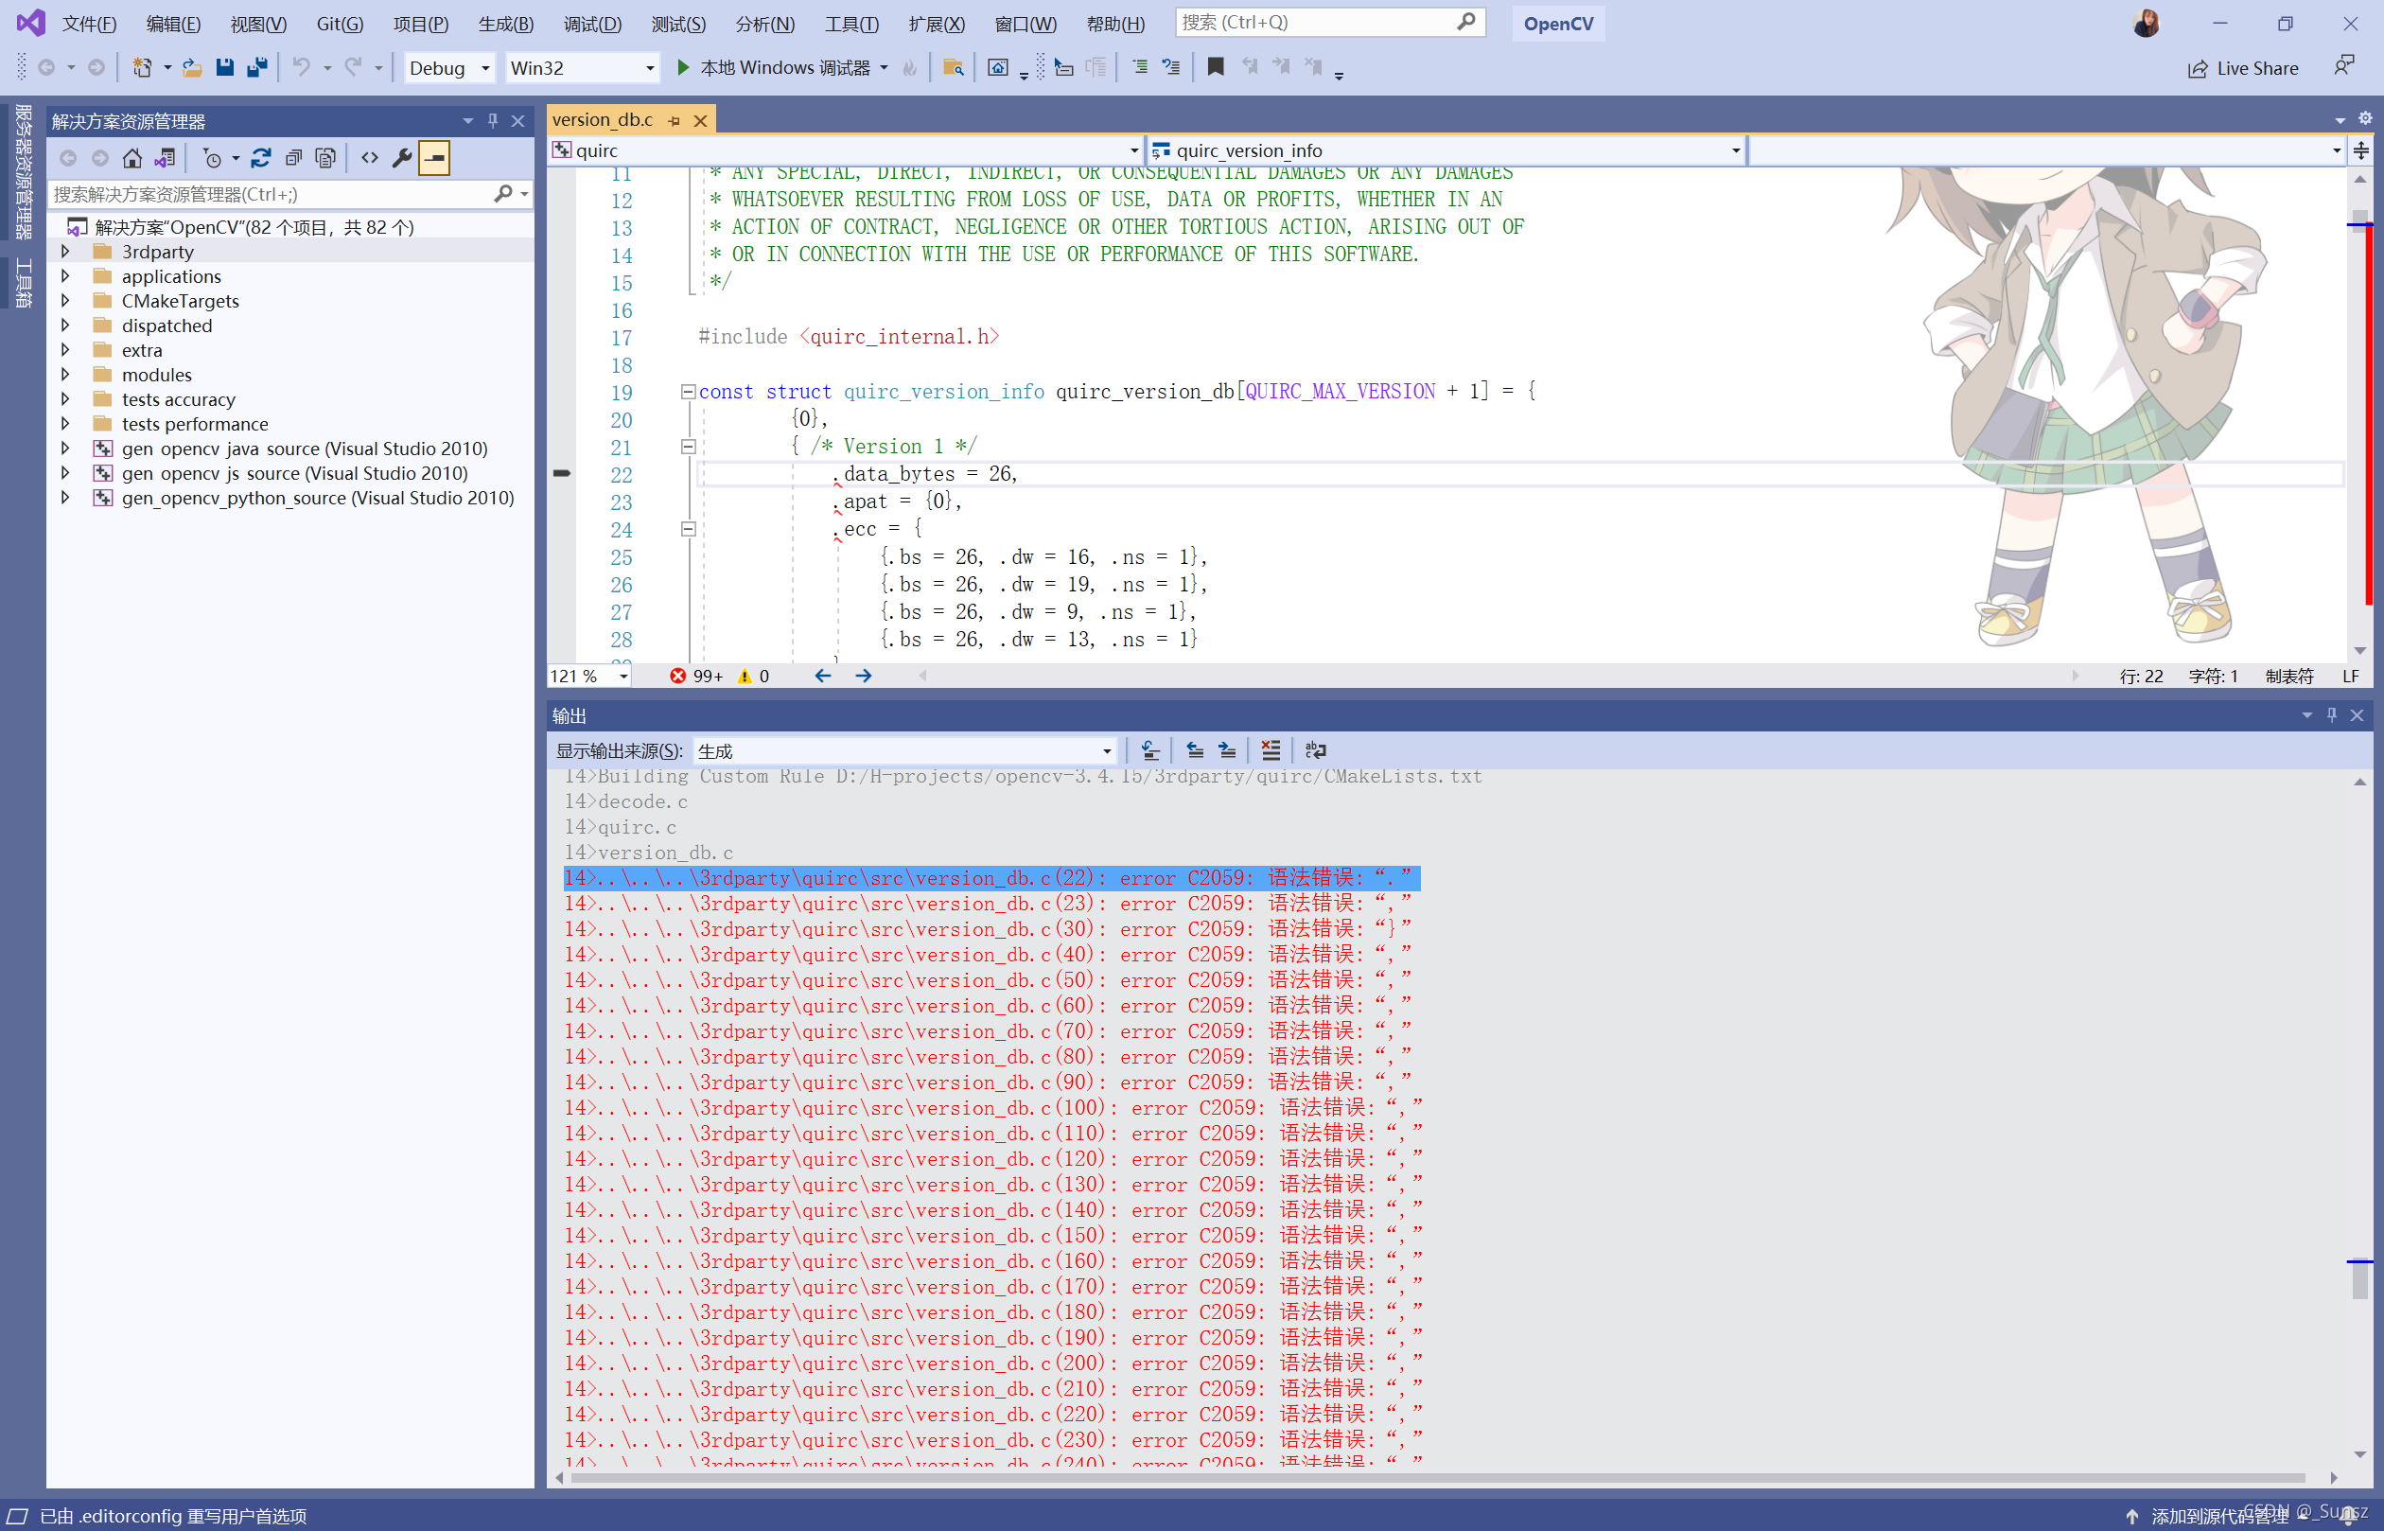The height and width of the screenshot is (1531, 2384).
Task: Collapse all items in Solution Explorer
Action: click(x=293, y=157)
